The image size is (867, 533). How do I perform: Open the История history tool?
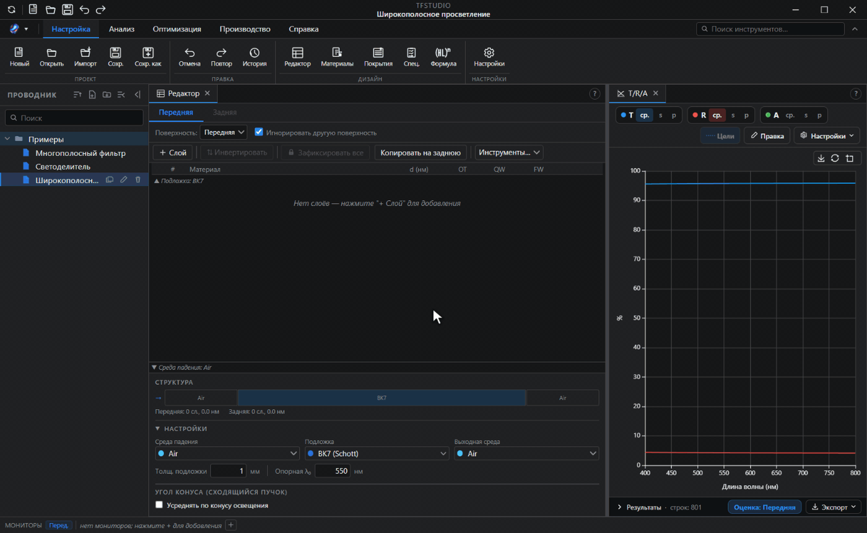[x=255, y=57]
